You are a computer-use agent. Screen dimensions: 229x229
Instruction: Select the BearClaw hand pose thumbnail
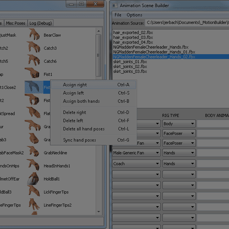tap(34, 34)
